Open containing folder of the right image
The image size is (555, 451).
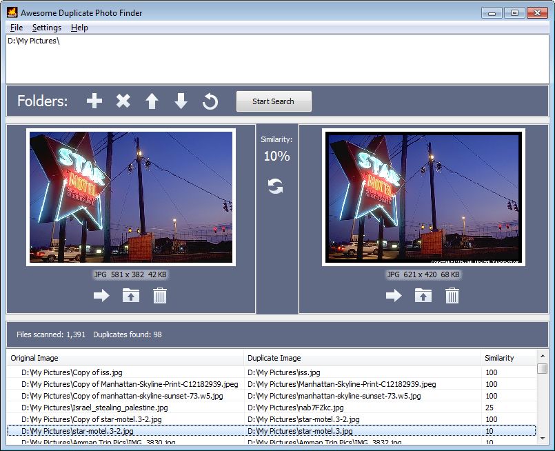coord(423,295)
